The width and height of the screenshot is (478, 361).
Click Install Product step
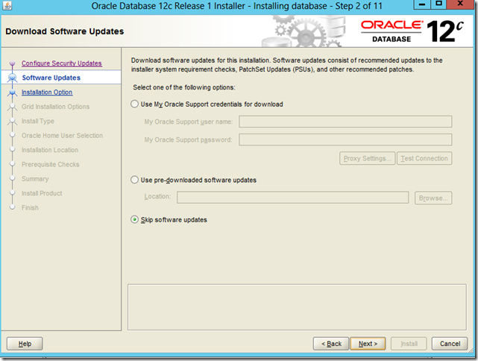click(42, 193)
